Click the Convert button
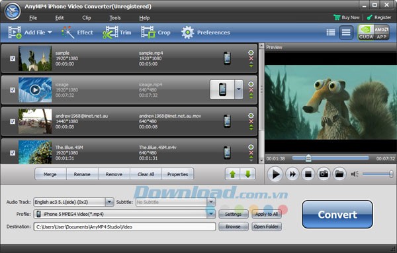Viewport: 397px width, 253px height. [337, 215]
